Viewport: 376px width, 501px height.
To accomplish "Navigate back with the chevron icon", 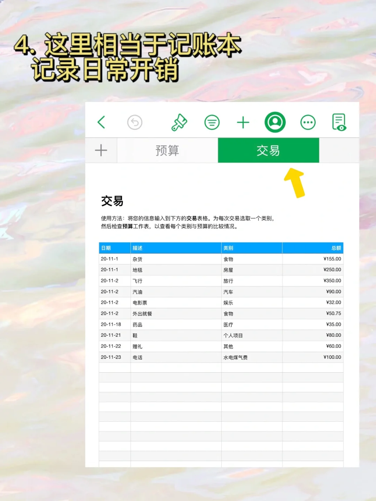I will (101, 122).
